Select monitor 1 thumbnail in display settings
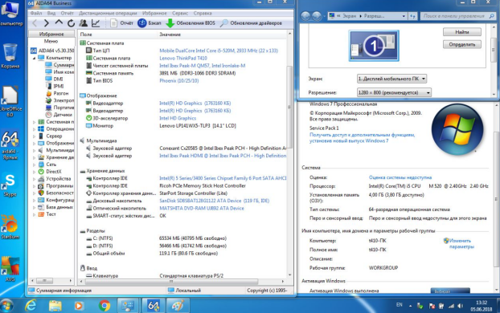 (374, 46)
